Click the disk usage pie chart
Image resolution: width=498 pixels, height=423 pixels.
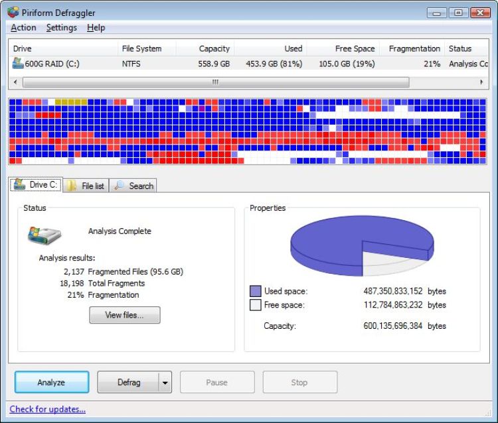(x=362, y=245)
